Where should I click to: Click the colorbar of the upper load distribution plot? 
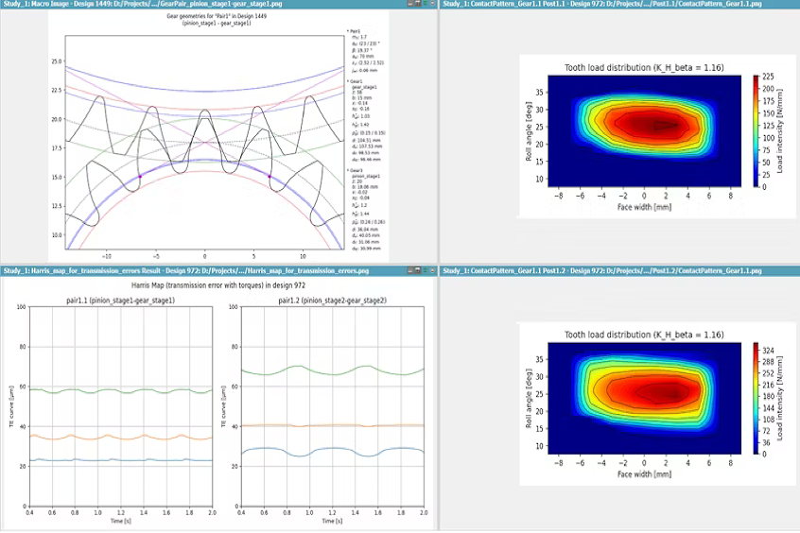pos(757,130)
